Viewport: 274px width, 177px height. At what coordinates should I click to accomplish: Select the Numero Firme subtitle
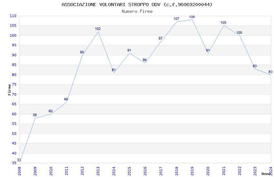pos(137,12)
